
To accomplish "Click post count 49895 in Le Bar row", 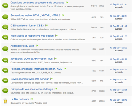I will 102,101.
